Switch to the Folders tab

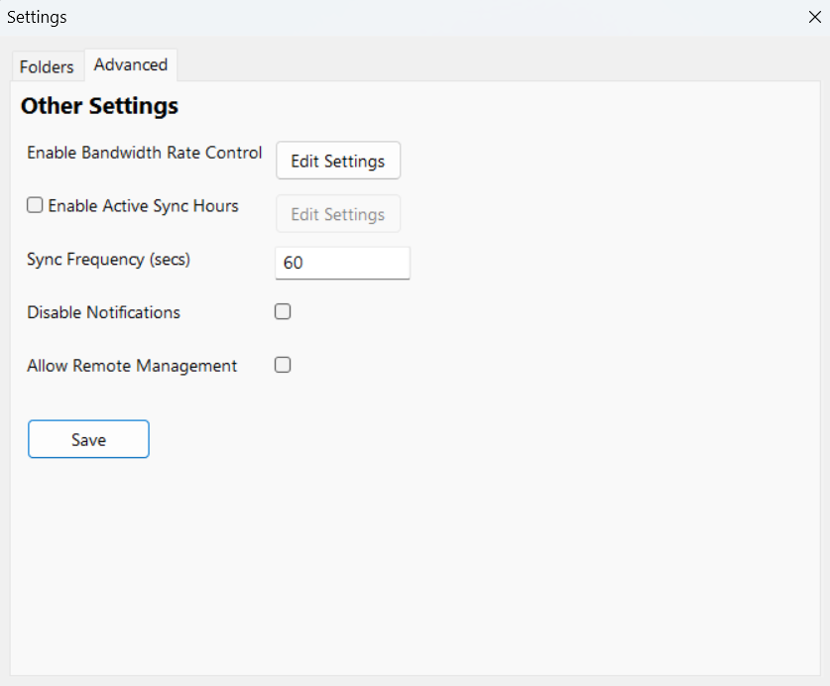point(47,66)
